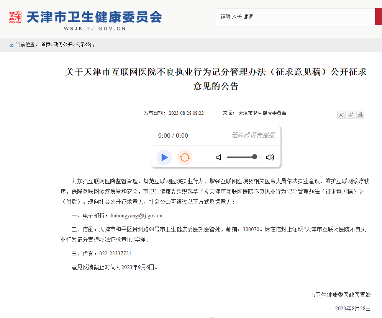Click the red search button
382x318 pixels.
[x=379, y=16]
